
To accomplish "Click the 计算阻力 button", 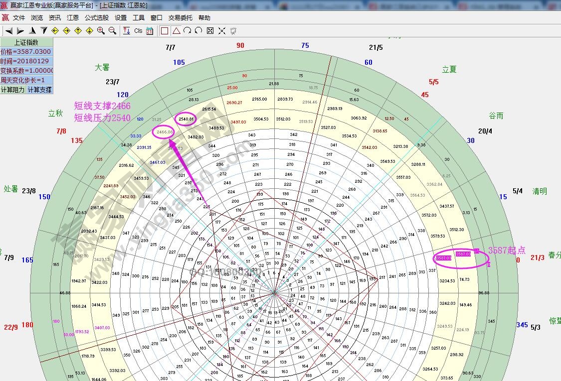I will point(13,90).
